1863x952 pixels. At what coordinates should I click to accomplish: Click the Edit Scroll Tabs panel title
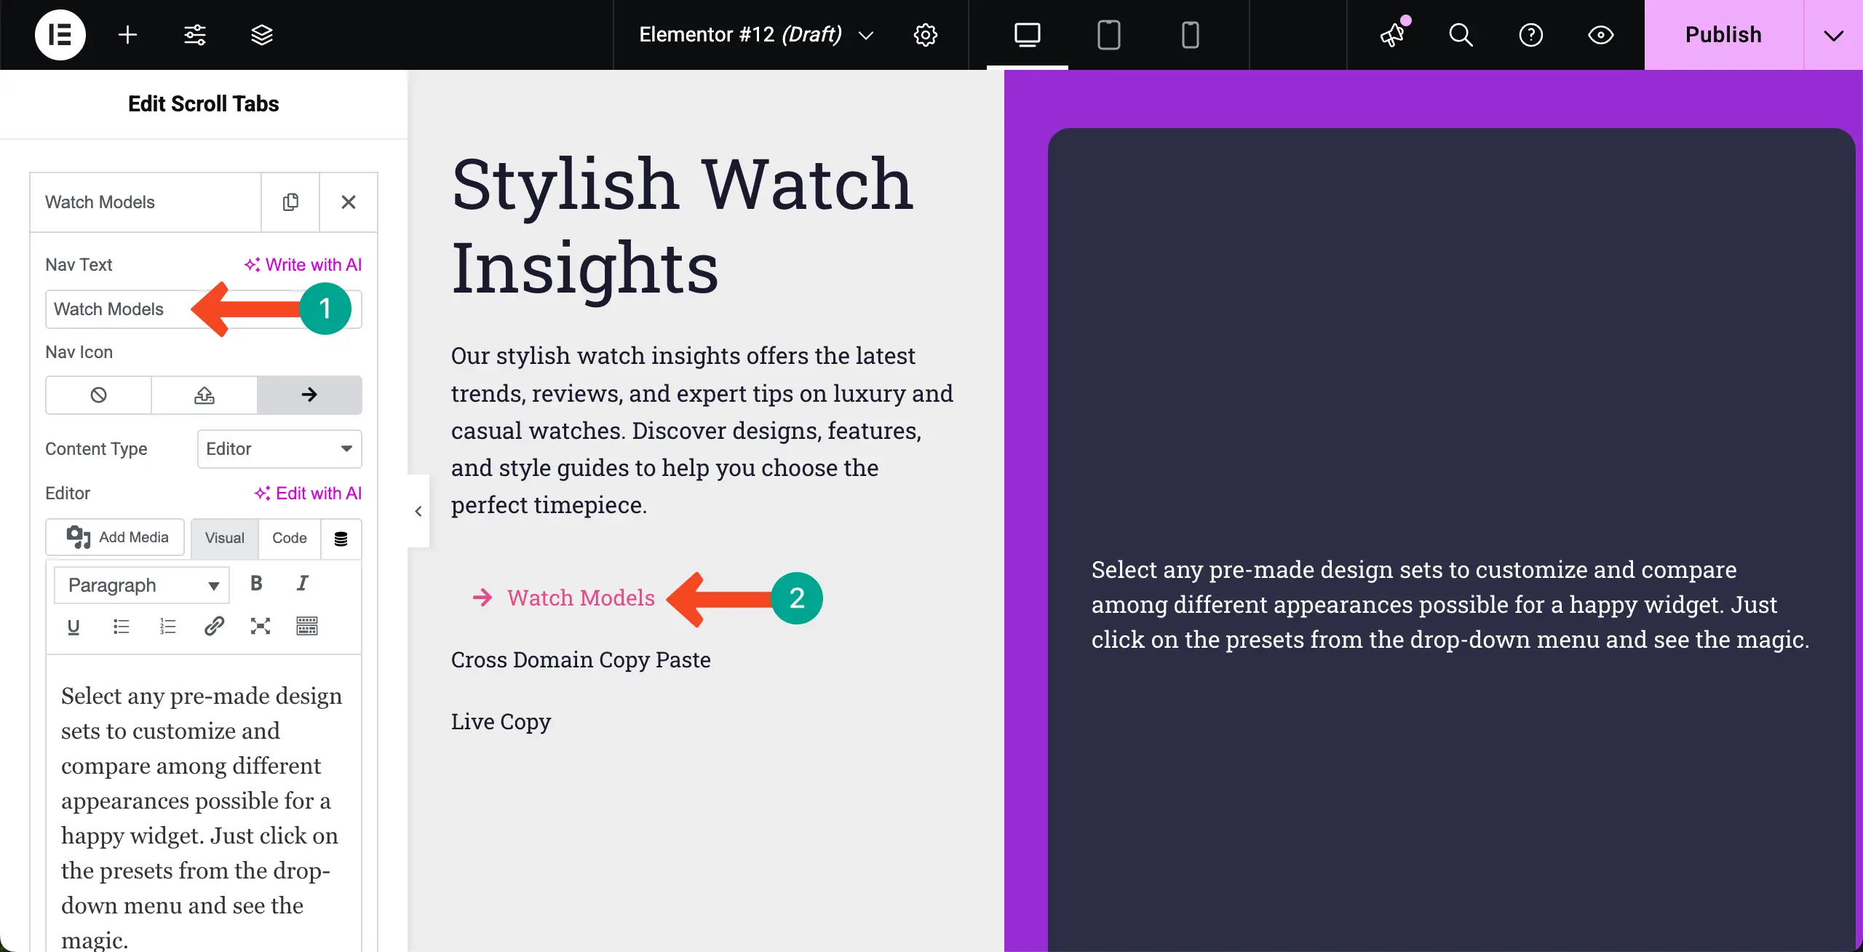(203, 104)
